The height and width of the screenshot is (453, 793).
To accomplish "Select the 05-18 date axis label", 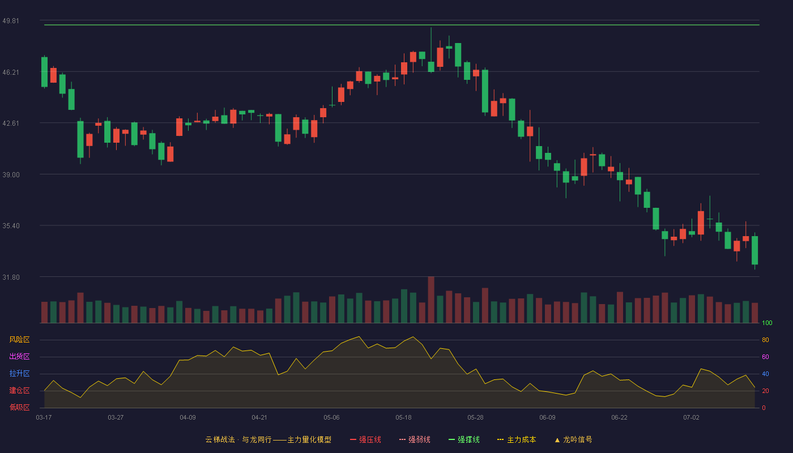I will 403,417.
